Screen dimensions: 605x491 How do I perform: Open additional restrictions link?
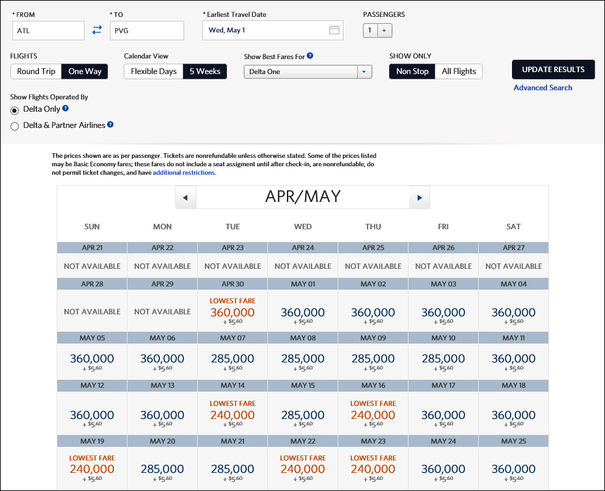[x=185, y=173]
